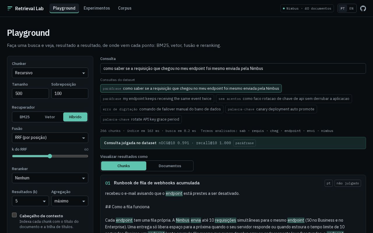Click the 'Termos analisados' label

click(x=219, y=131)
